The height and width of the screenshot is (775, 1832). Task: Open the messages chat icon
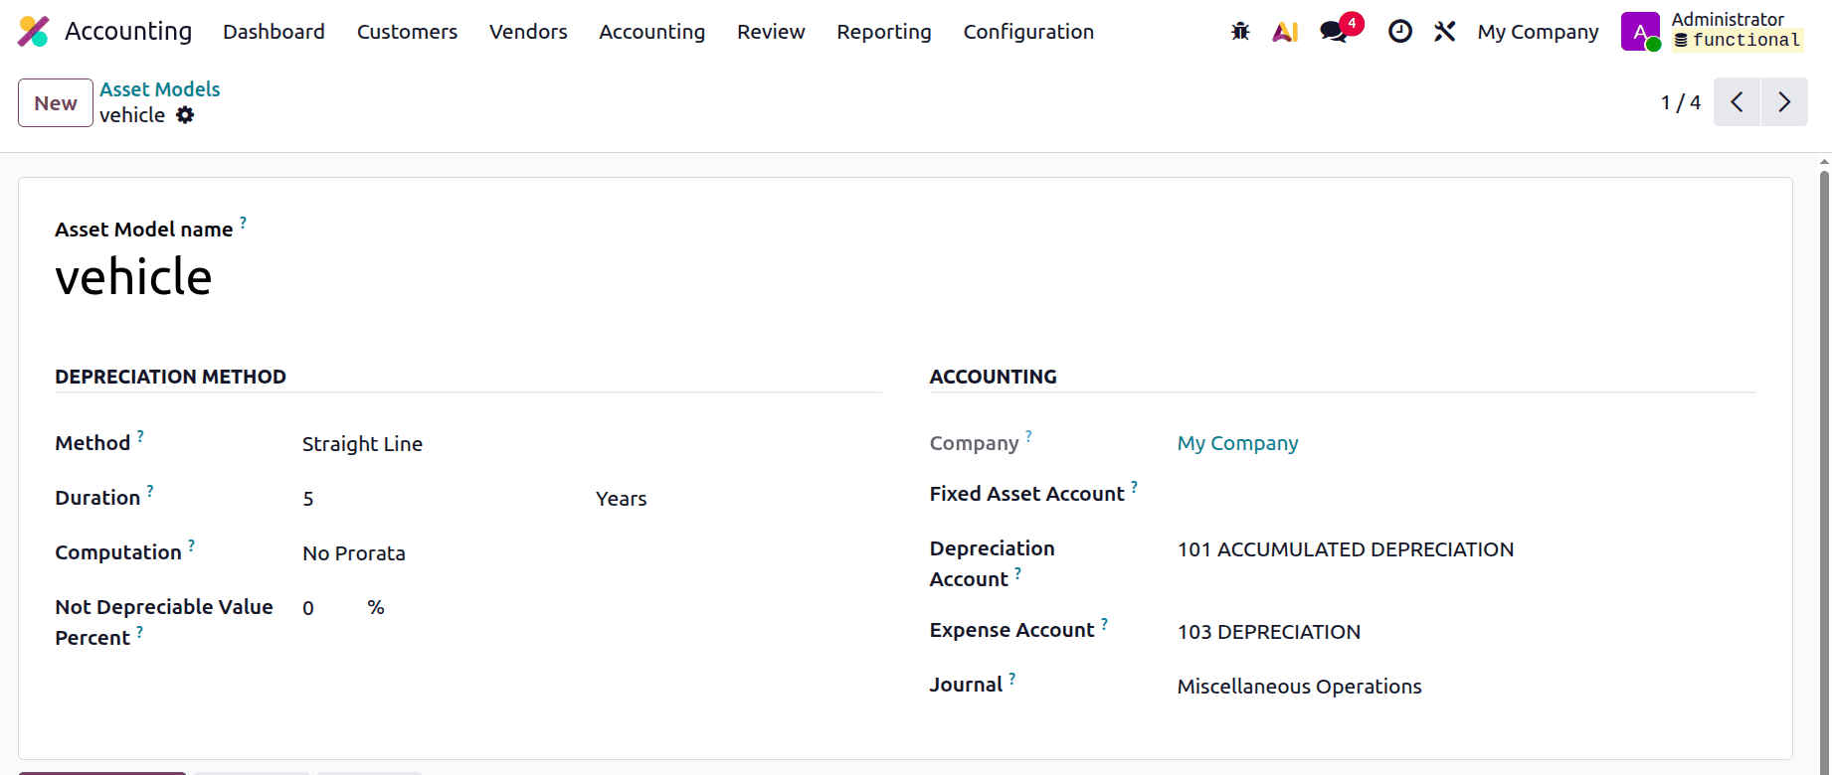coord(1334,32)
